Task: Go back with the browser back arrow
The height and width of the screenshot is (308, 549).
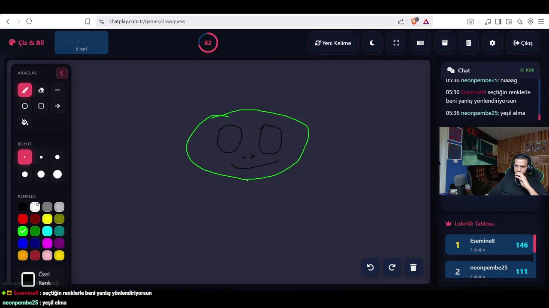Action: point(8,21)
